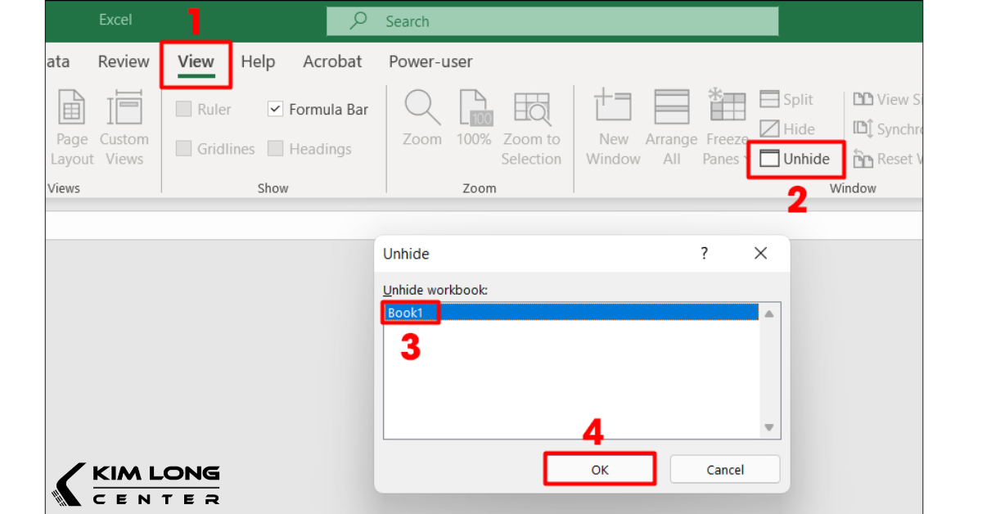Open a New Window
982x514 pixels.
coord(613,127)
